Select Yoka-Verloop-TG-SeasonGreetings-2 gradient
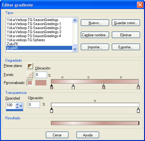Image resolution: width=145 pixels, height=141 pixels. click(x=39, y=28)
